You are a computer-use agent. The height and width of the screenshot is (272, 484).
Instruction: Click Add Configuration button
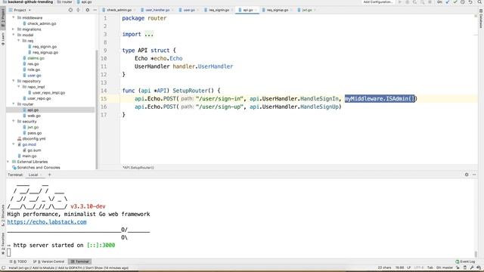pyautogui.click(x=378, y=2)
